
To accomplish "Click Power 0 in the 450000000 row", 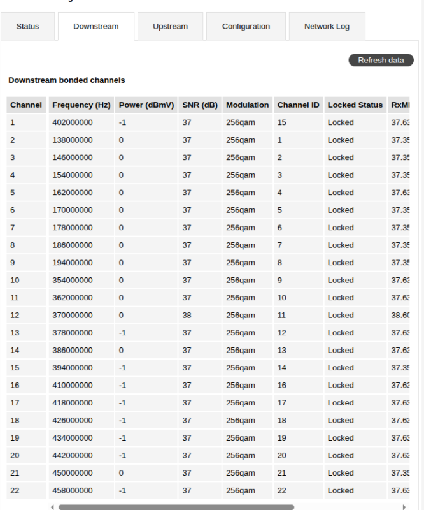I will point(146,473).
